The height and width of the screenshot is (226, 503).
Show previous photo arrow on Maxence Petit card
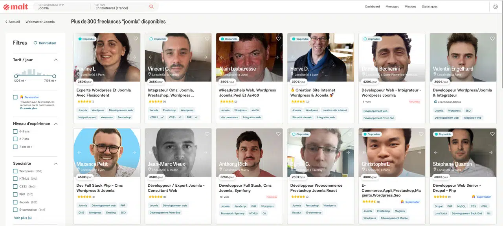pos(79,153)
